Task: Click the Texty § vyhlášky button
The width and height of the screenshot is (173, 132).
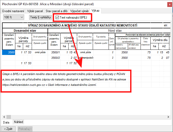Action: pyautogui.click(x=40, y=17)
